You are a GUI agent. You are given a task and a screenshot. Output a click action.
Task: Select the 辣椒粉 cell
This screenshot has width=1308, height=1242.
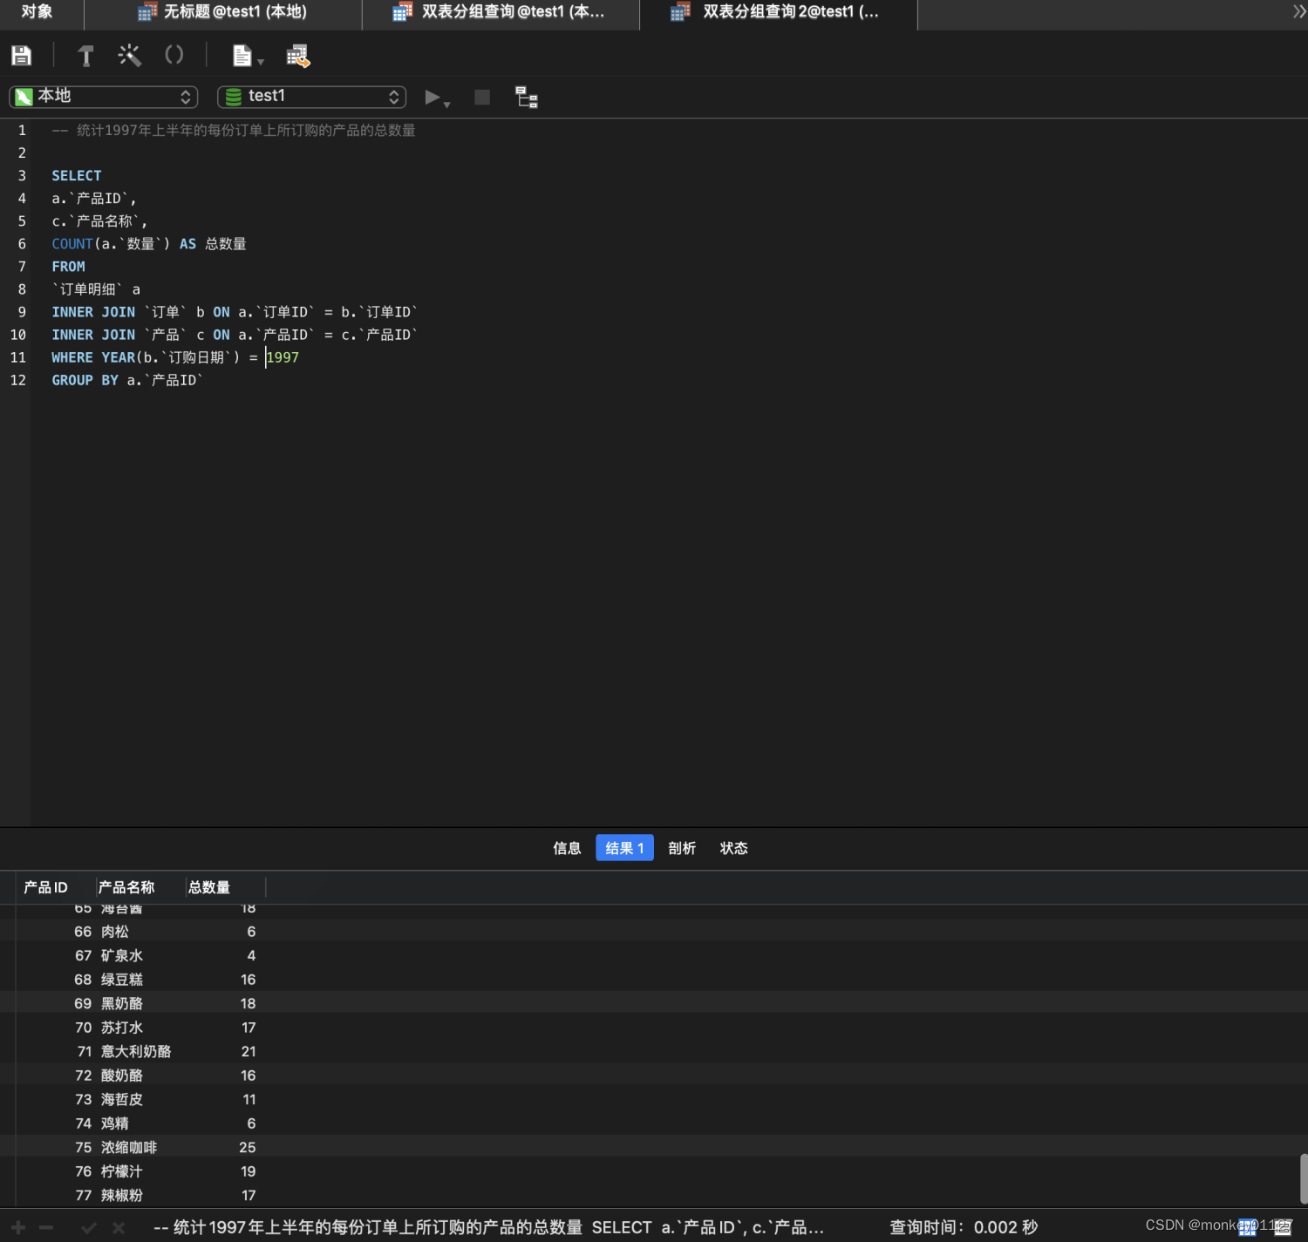(122, 1196)
